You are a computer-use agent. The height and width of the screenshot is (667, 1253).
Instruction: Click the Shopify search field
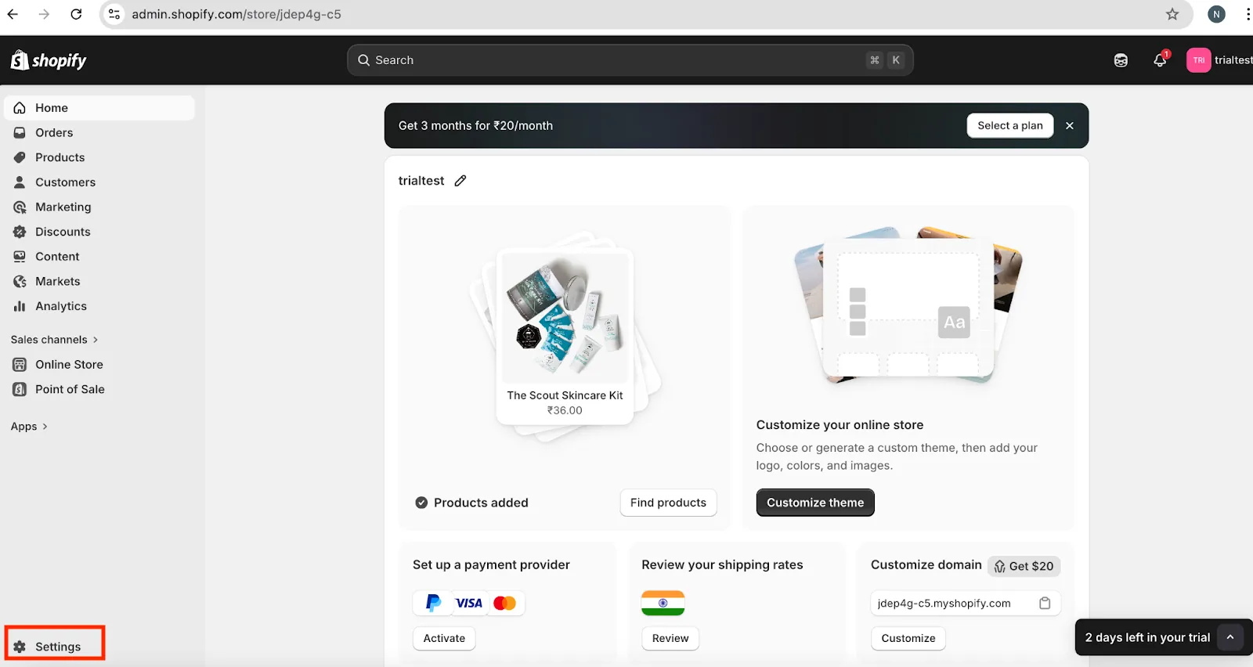click(x=630, y=60)
